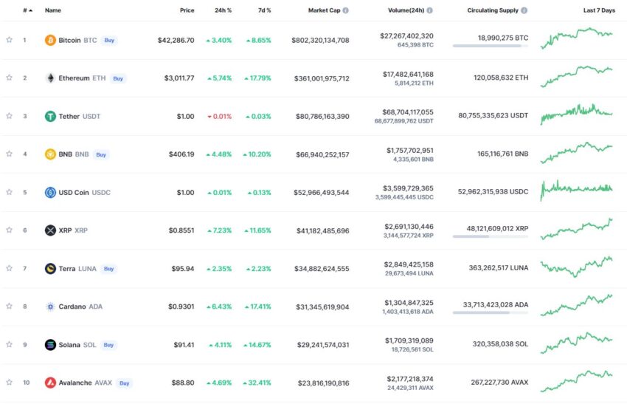Favorite Terra with the star icon
627x404 pixels.
tap(9, 268)
